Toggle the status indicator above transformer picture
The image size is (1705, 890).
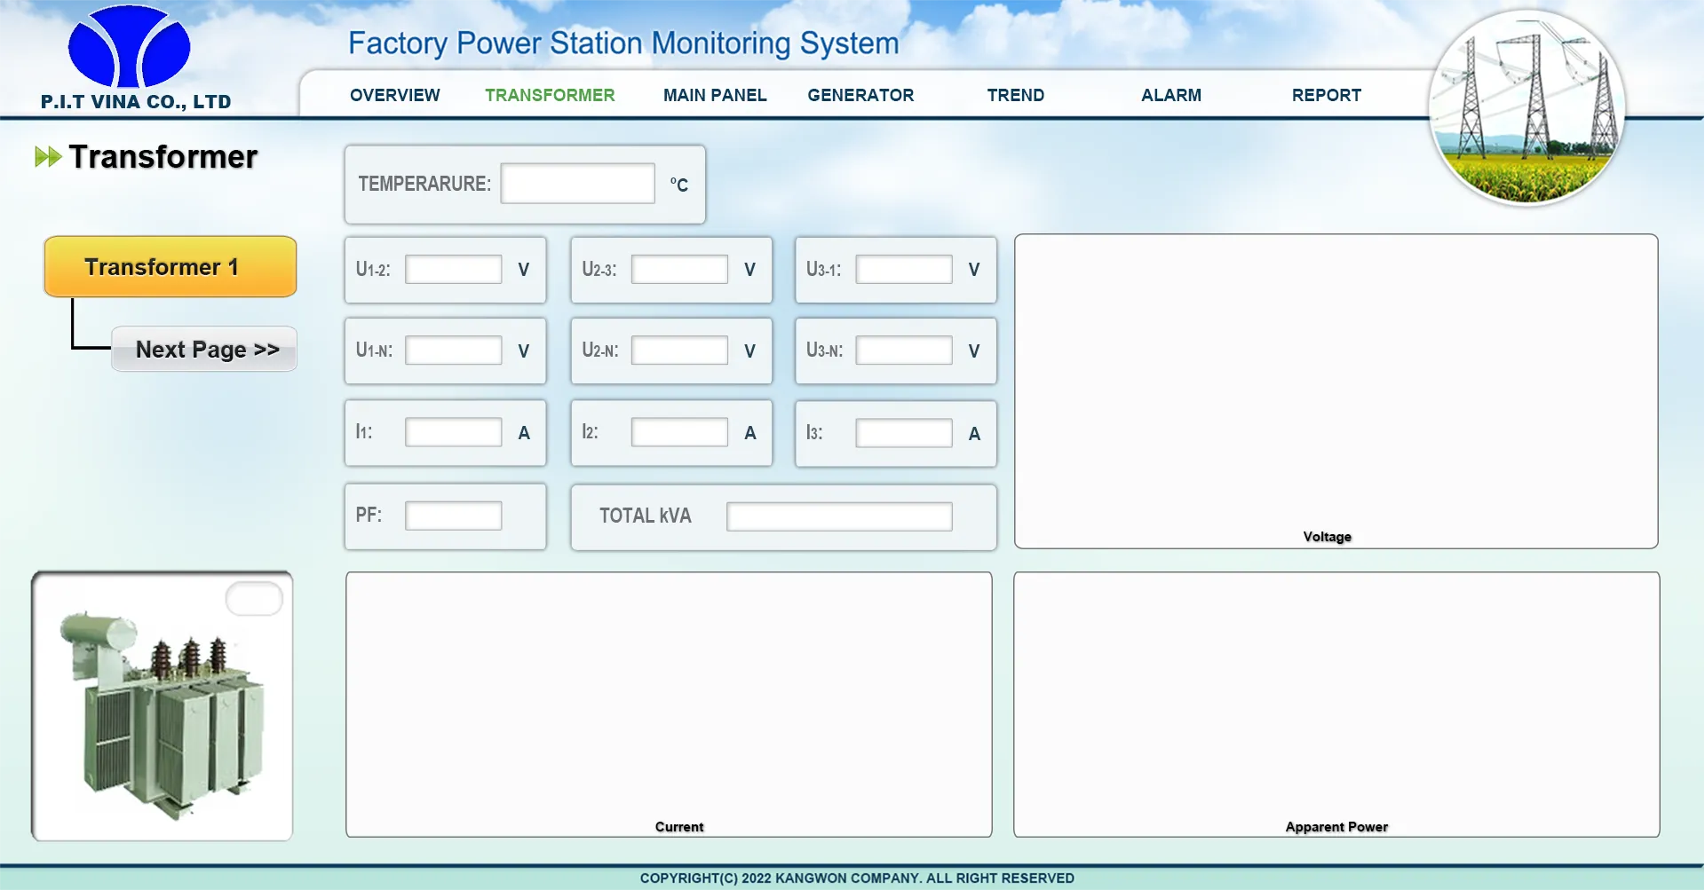tap(254, 599)
